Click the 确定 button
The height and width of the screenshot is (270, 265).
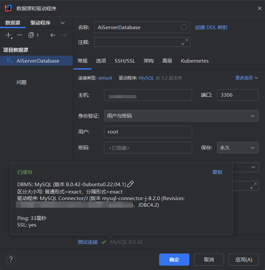click(174, 260)
